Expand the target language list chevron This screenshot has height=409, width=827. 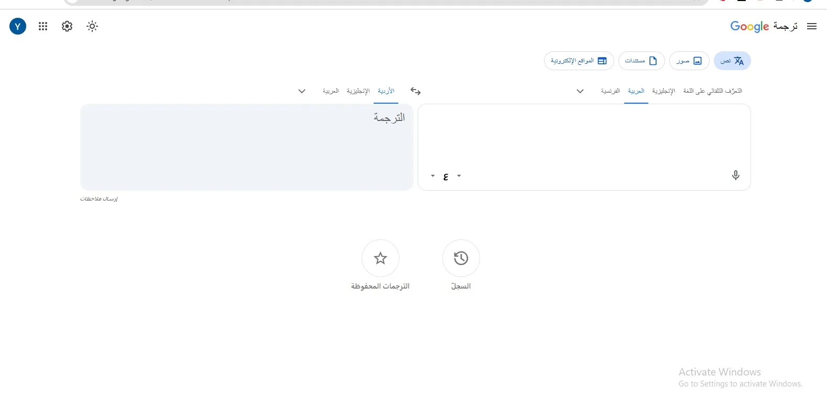click(x=302, y=91)
